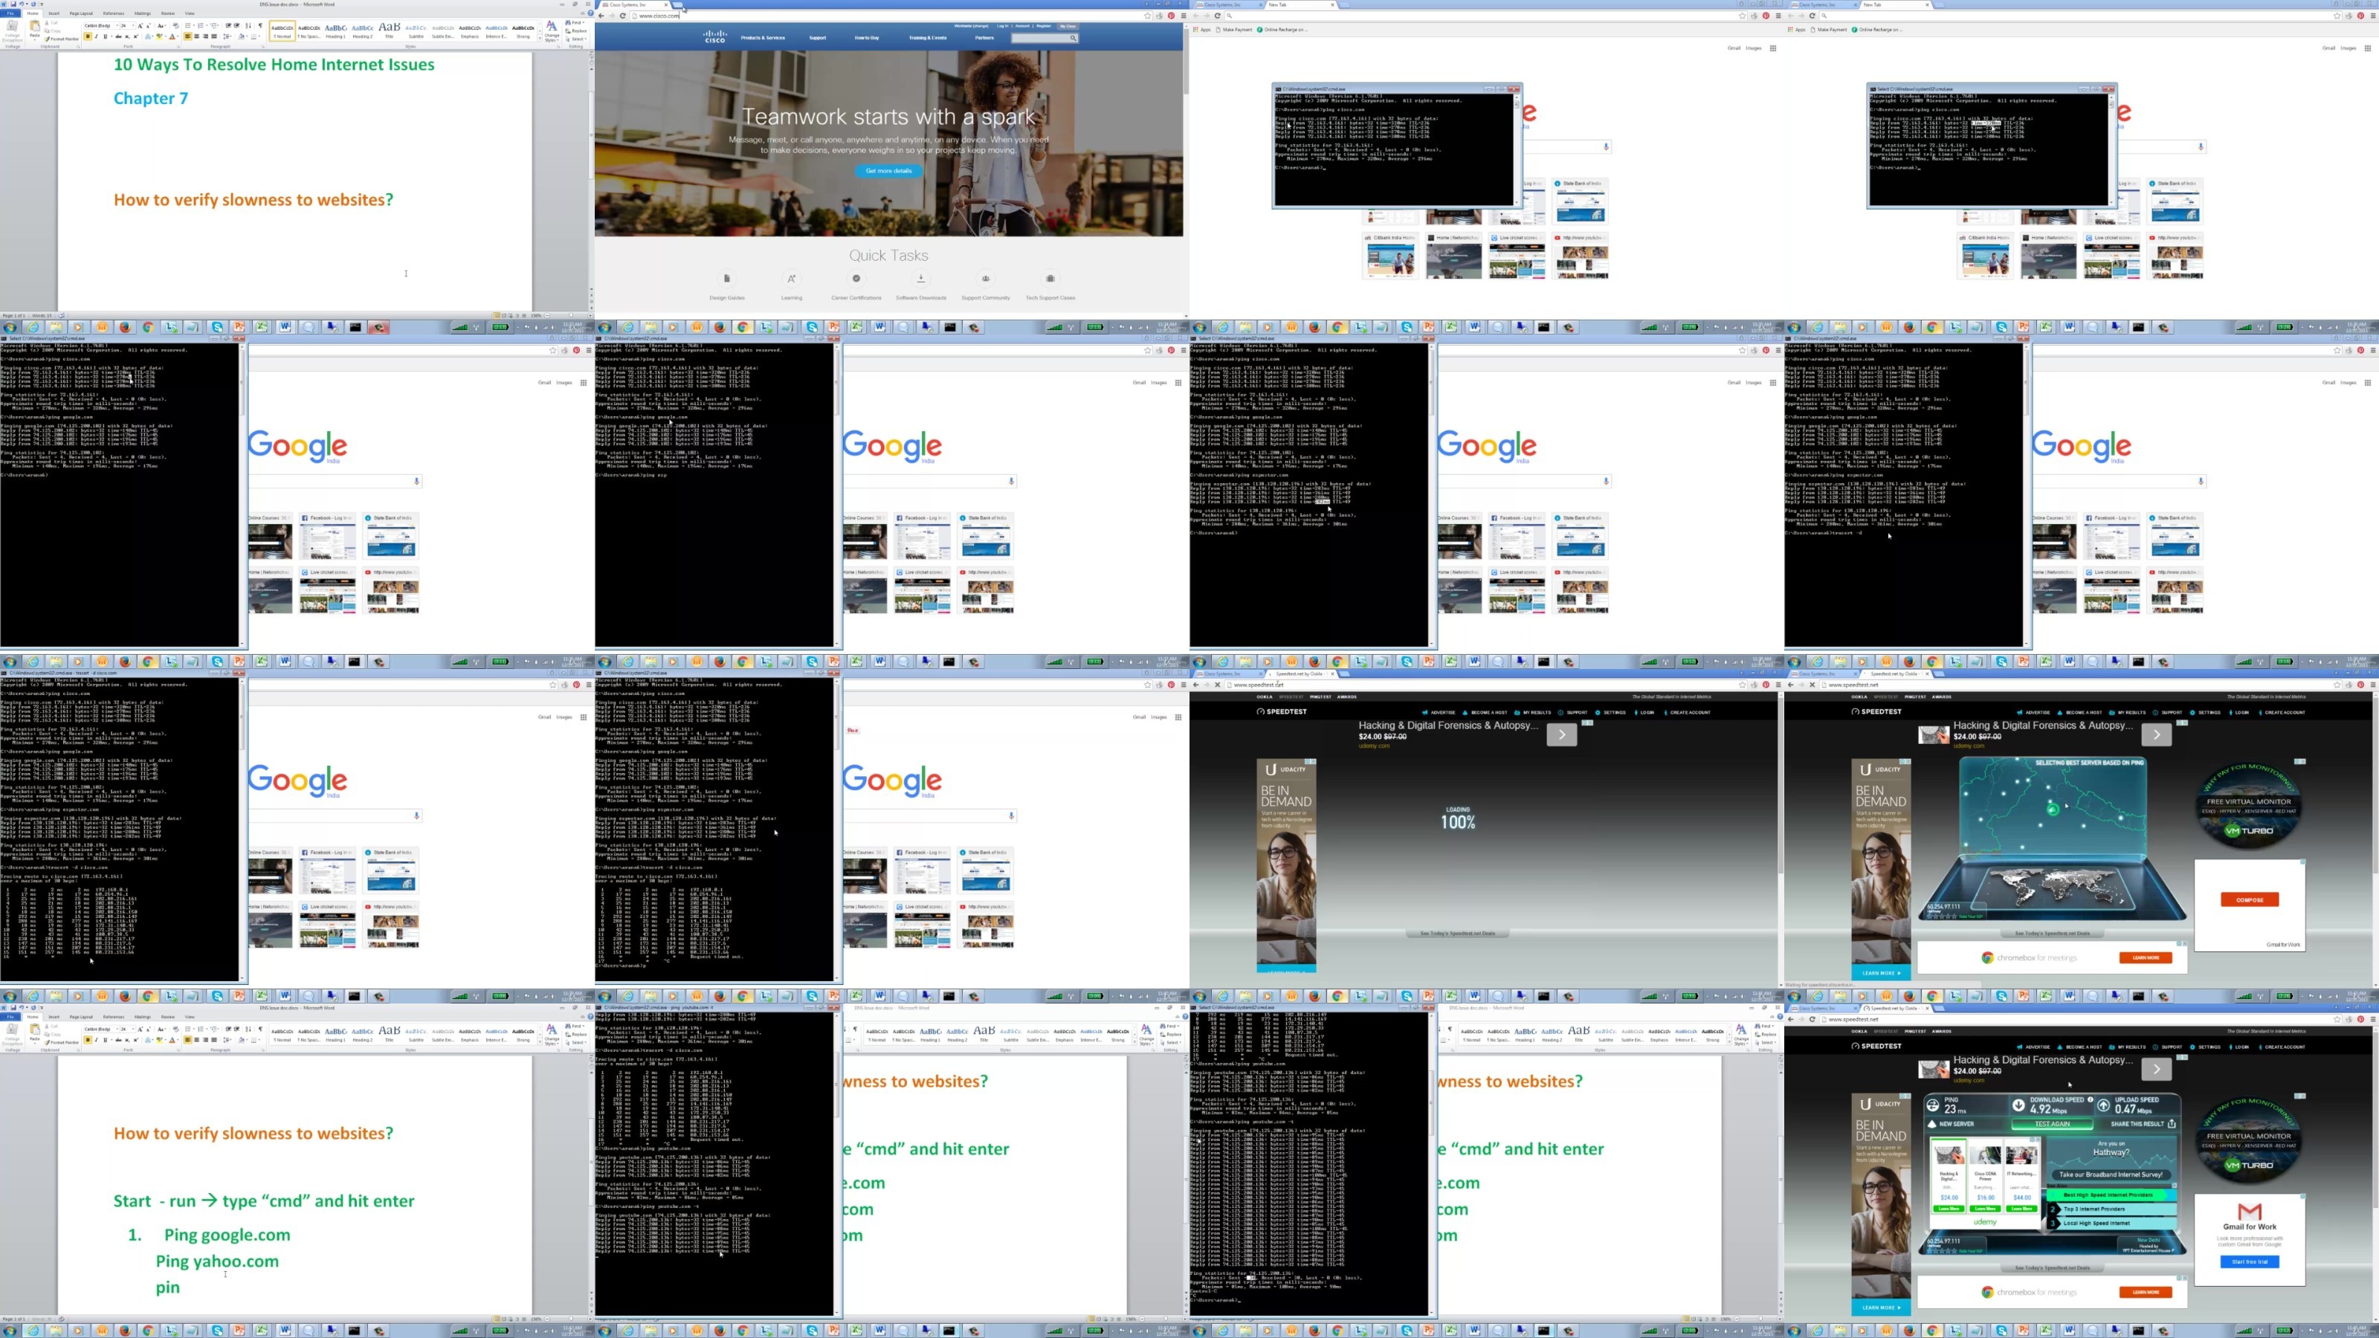Image resolution: width=2379 pixels, height=1338 pixels.
Task: Open the Design Guides quick task icon
Action: click(x=727, y=278)
